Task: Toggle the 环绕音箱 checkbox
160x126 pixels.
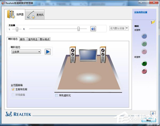Action: click(13, 95)
